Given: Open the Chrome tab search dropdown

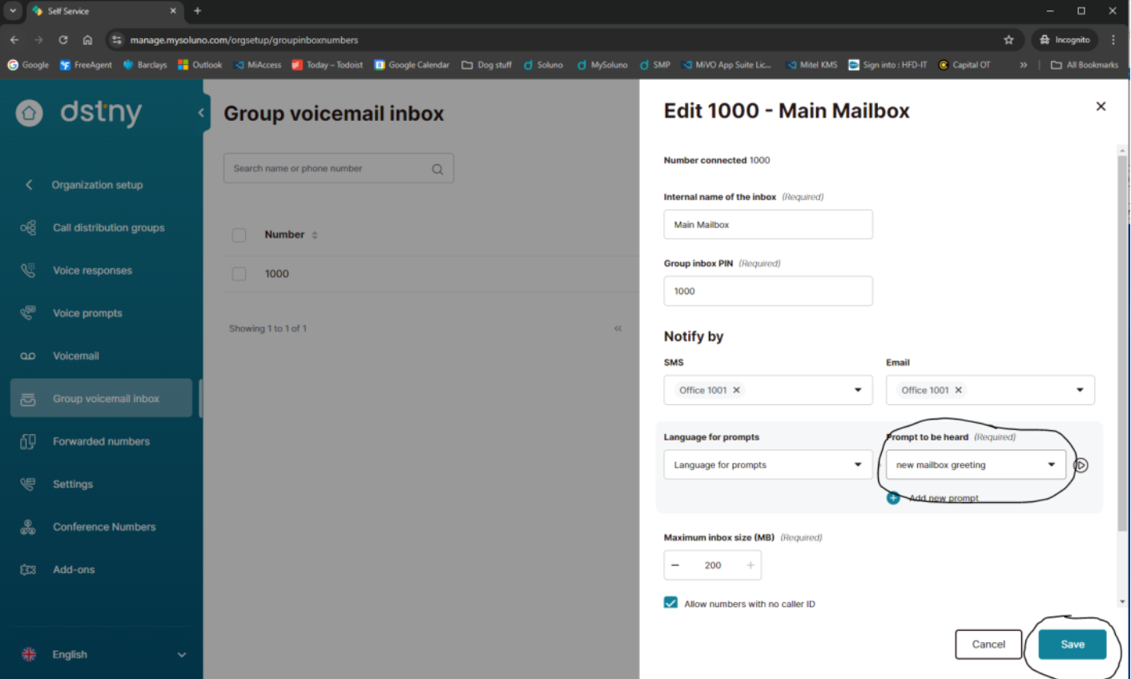Looking at the screenshot, I should click(x=13, y=10).
